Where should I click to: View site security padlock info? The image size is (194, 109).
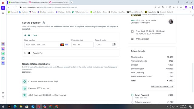click(21, 7)
